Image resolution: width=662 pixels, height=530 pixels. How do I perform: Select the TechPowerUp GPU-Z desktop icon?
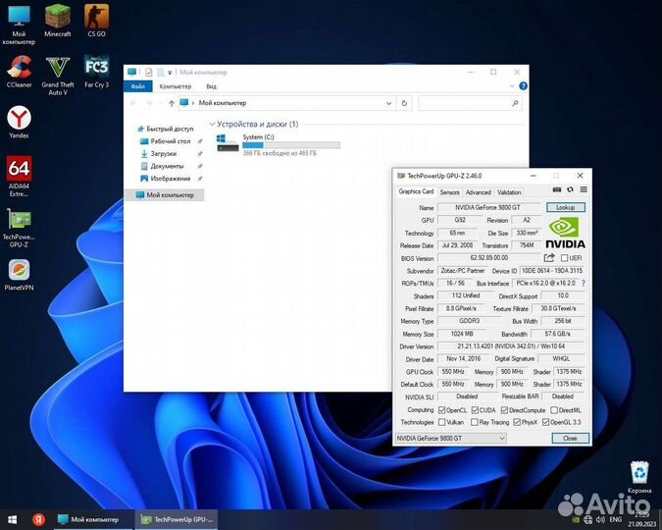(x=19, y=228)
